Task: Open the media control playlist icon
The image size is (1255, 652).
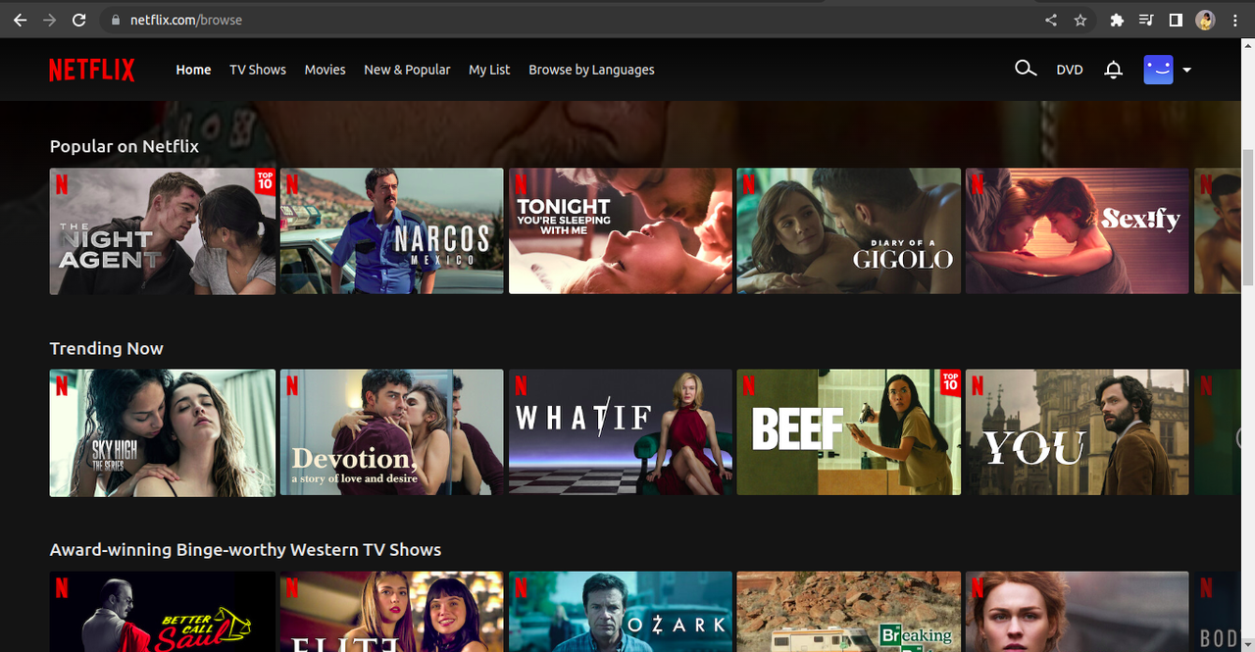Action: [1146, 20]
